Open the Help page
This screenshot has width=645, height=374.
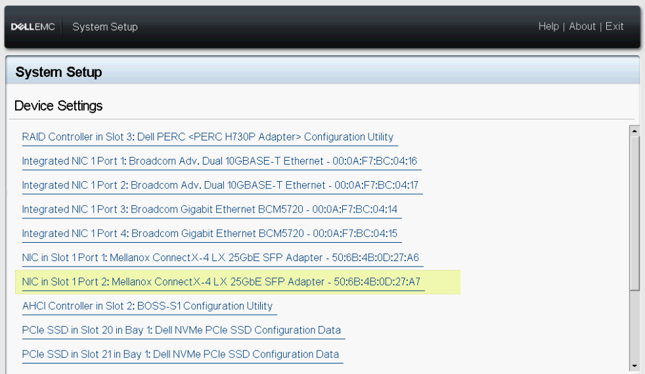(548, 26)
